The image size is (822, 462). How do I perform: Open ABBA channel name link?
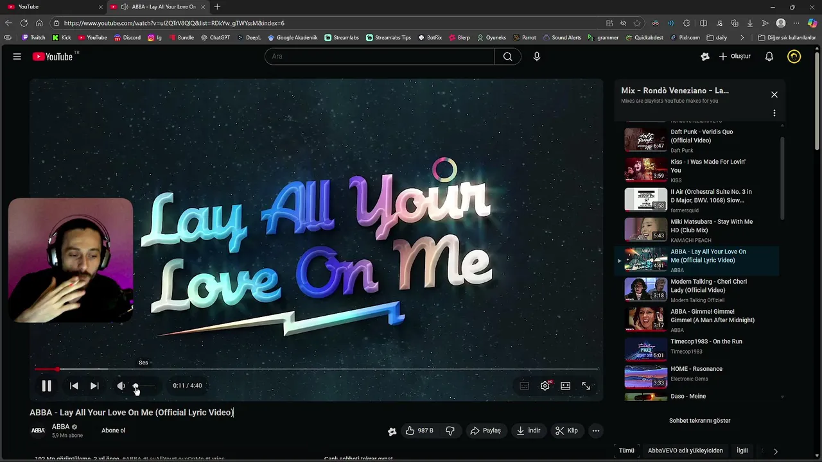coord(61,427)
